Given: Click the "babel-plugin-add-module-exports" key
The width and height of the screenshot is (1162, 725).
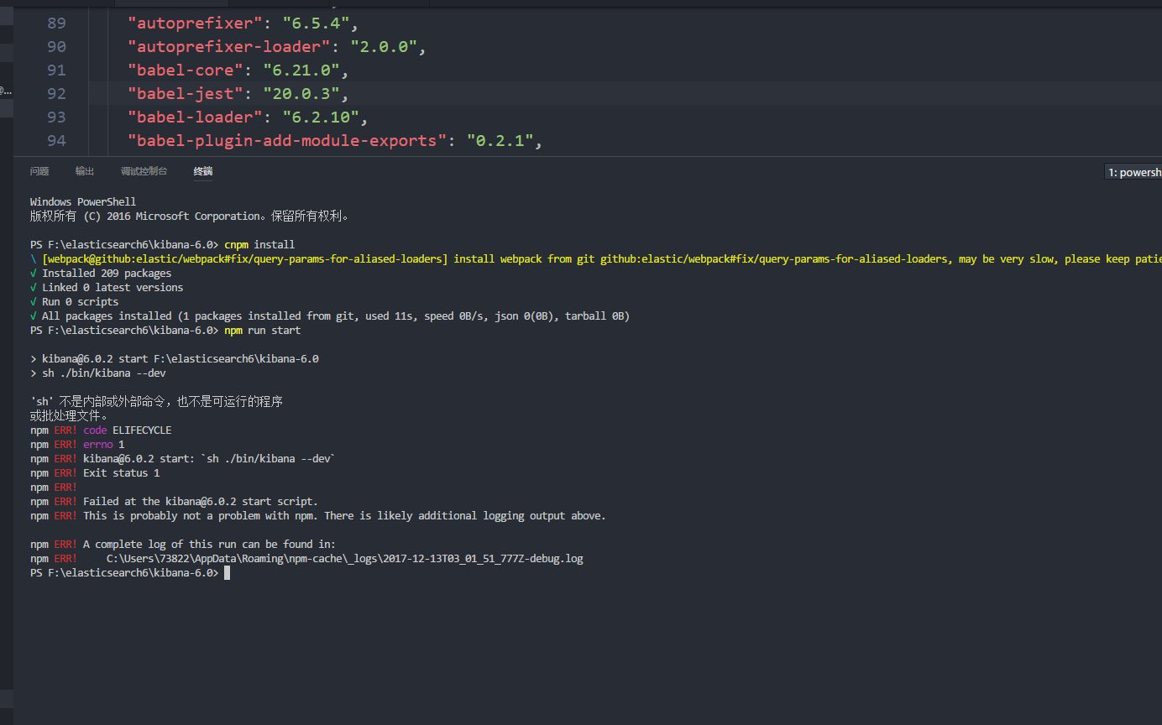Looking at the screenshot, I should tap(288, 141).
